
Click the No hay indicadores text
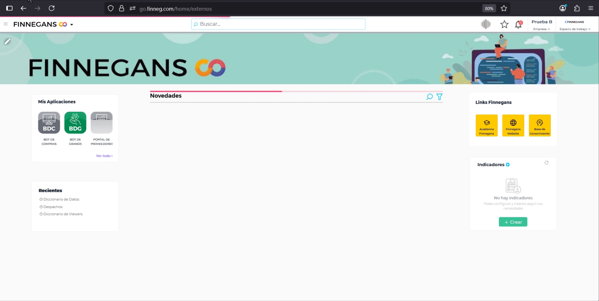pos(513,198)
